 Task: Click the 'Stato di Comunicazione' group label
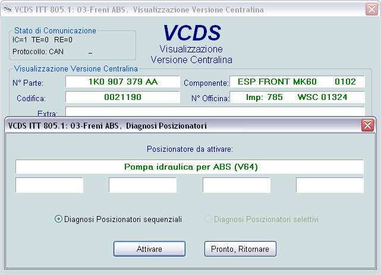pyautogui.click(x=55, y=31)
